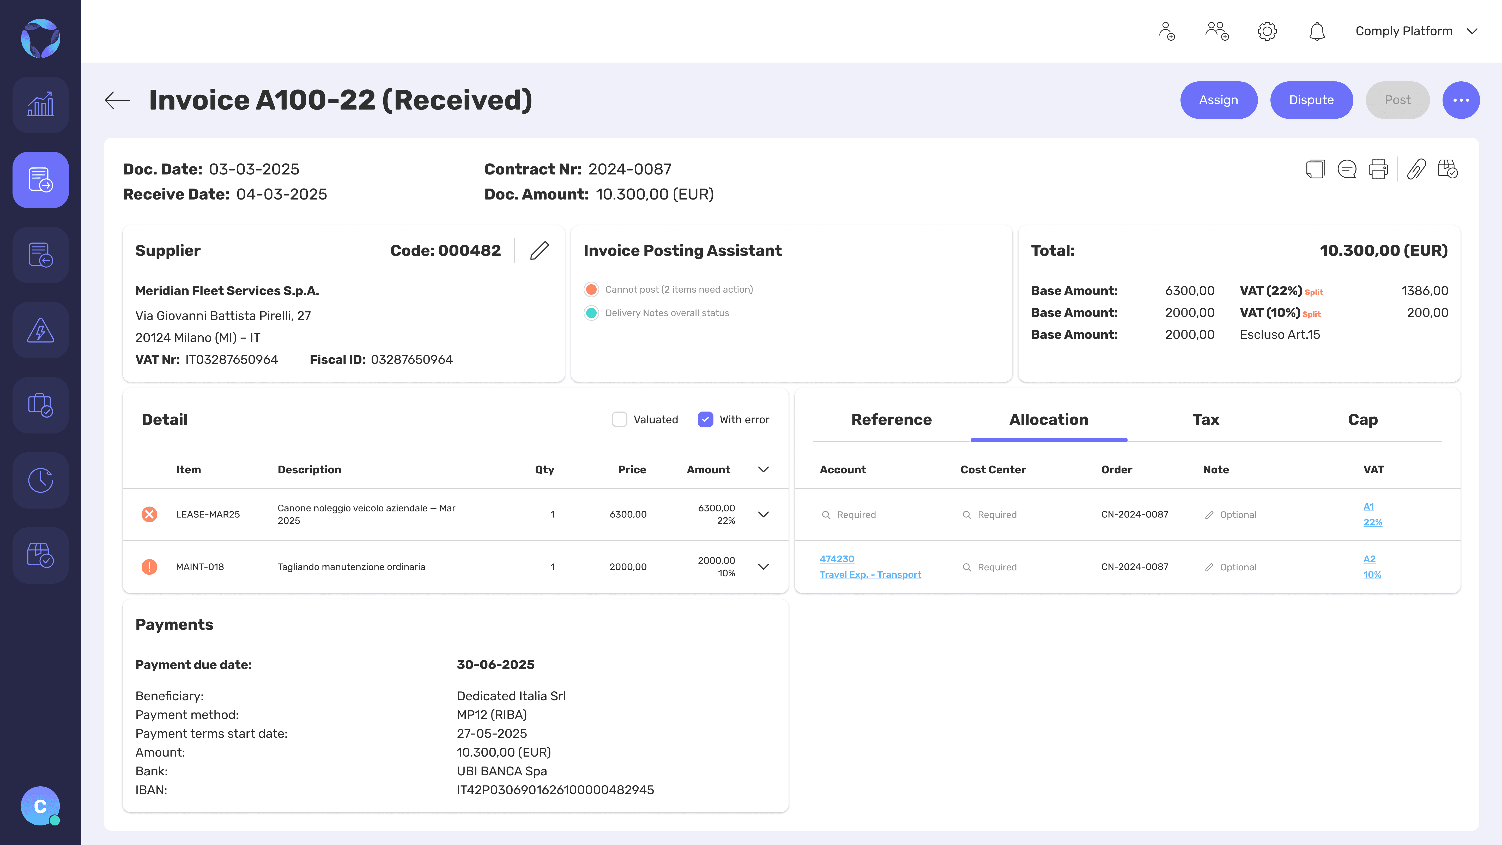Uncheck the With error checkbox
This screenshot has width=1502, height=845.
(x=706, y=419)
